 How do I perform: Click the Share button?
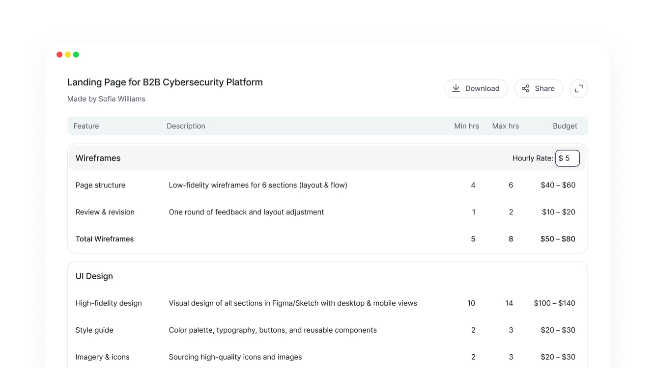point(539,88)
